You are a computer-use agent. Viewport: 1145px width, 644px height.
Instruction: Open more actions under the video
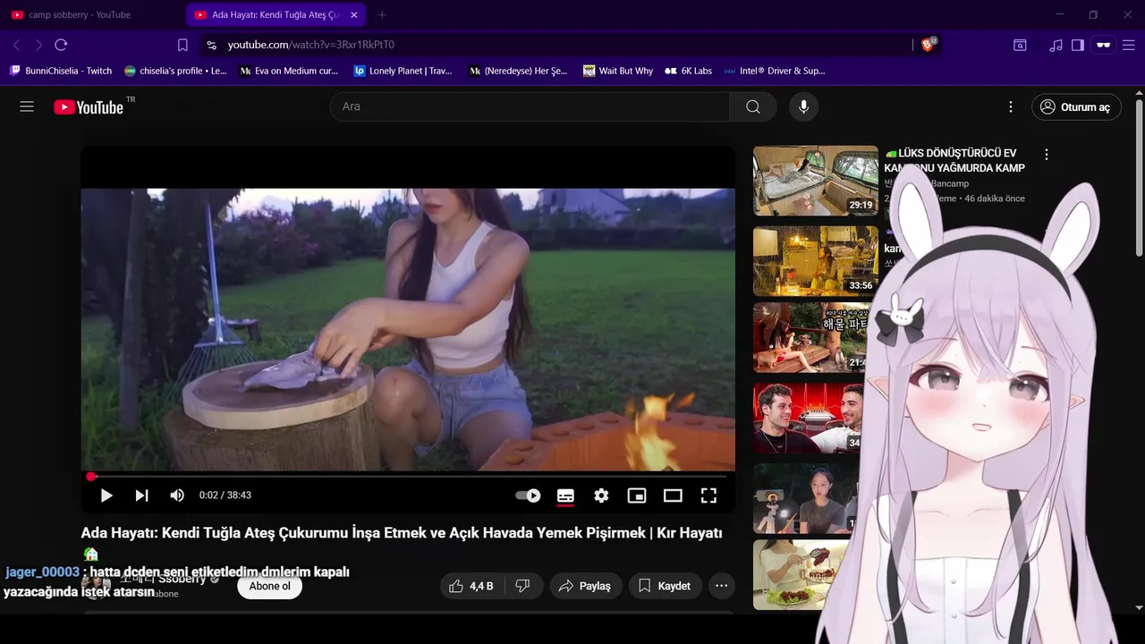[721, 586]
